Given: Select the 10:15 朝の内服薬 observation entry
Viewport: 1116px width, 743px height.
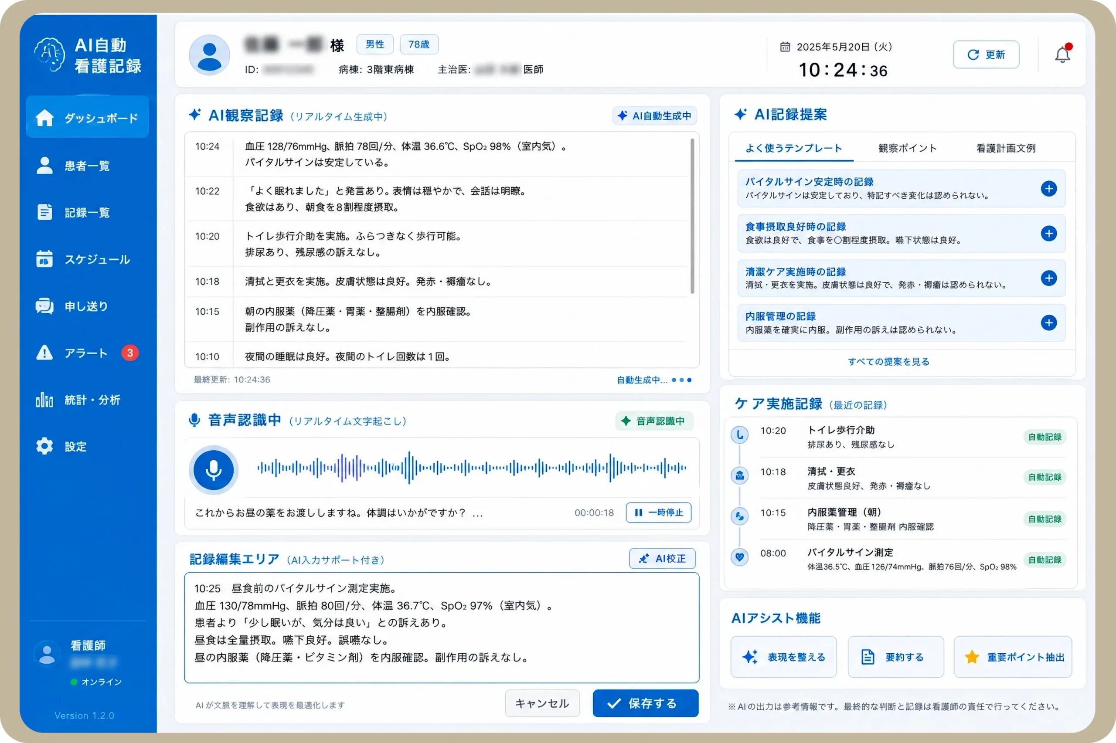Looking at the screenshot, I should [x=436, y=319].
